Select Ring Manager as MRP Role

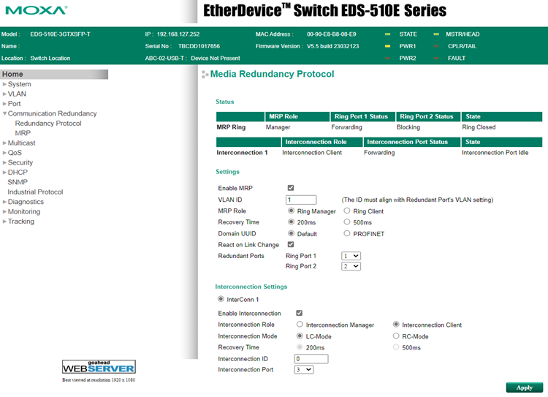(x=291, y=211)
